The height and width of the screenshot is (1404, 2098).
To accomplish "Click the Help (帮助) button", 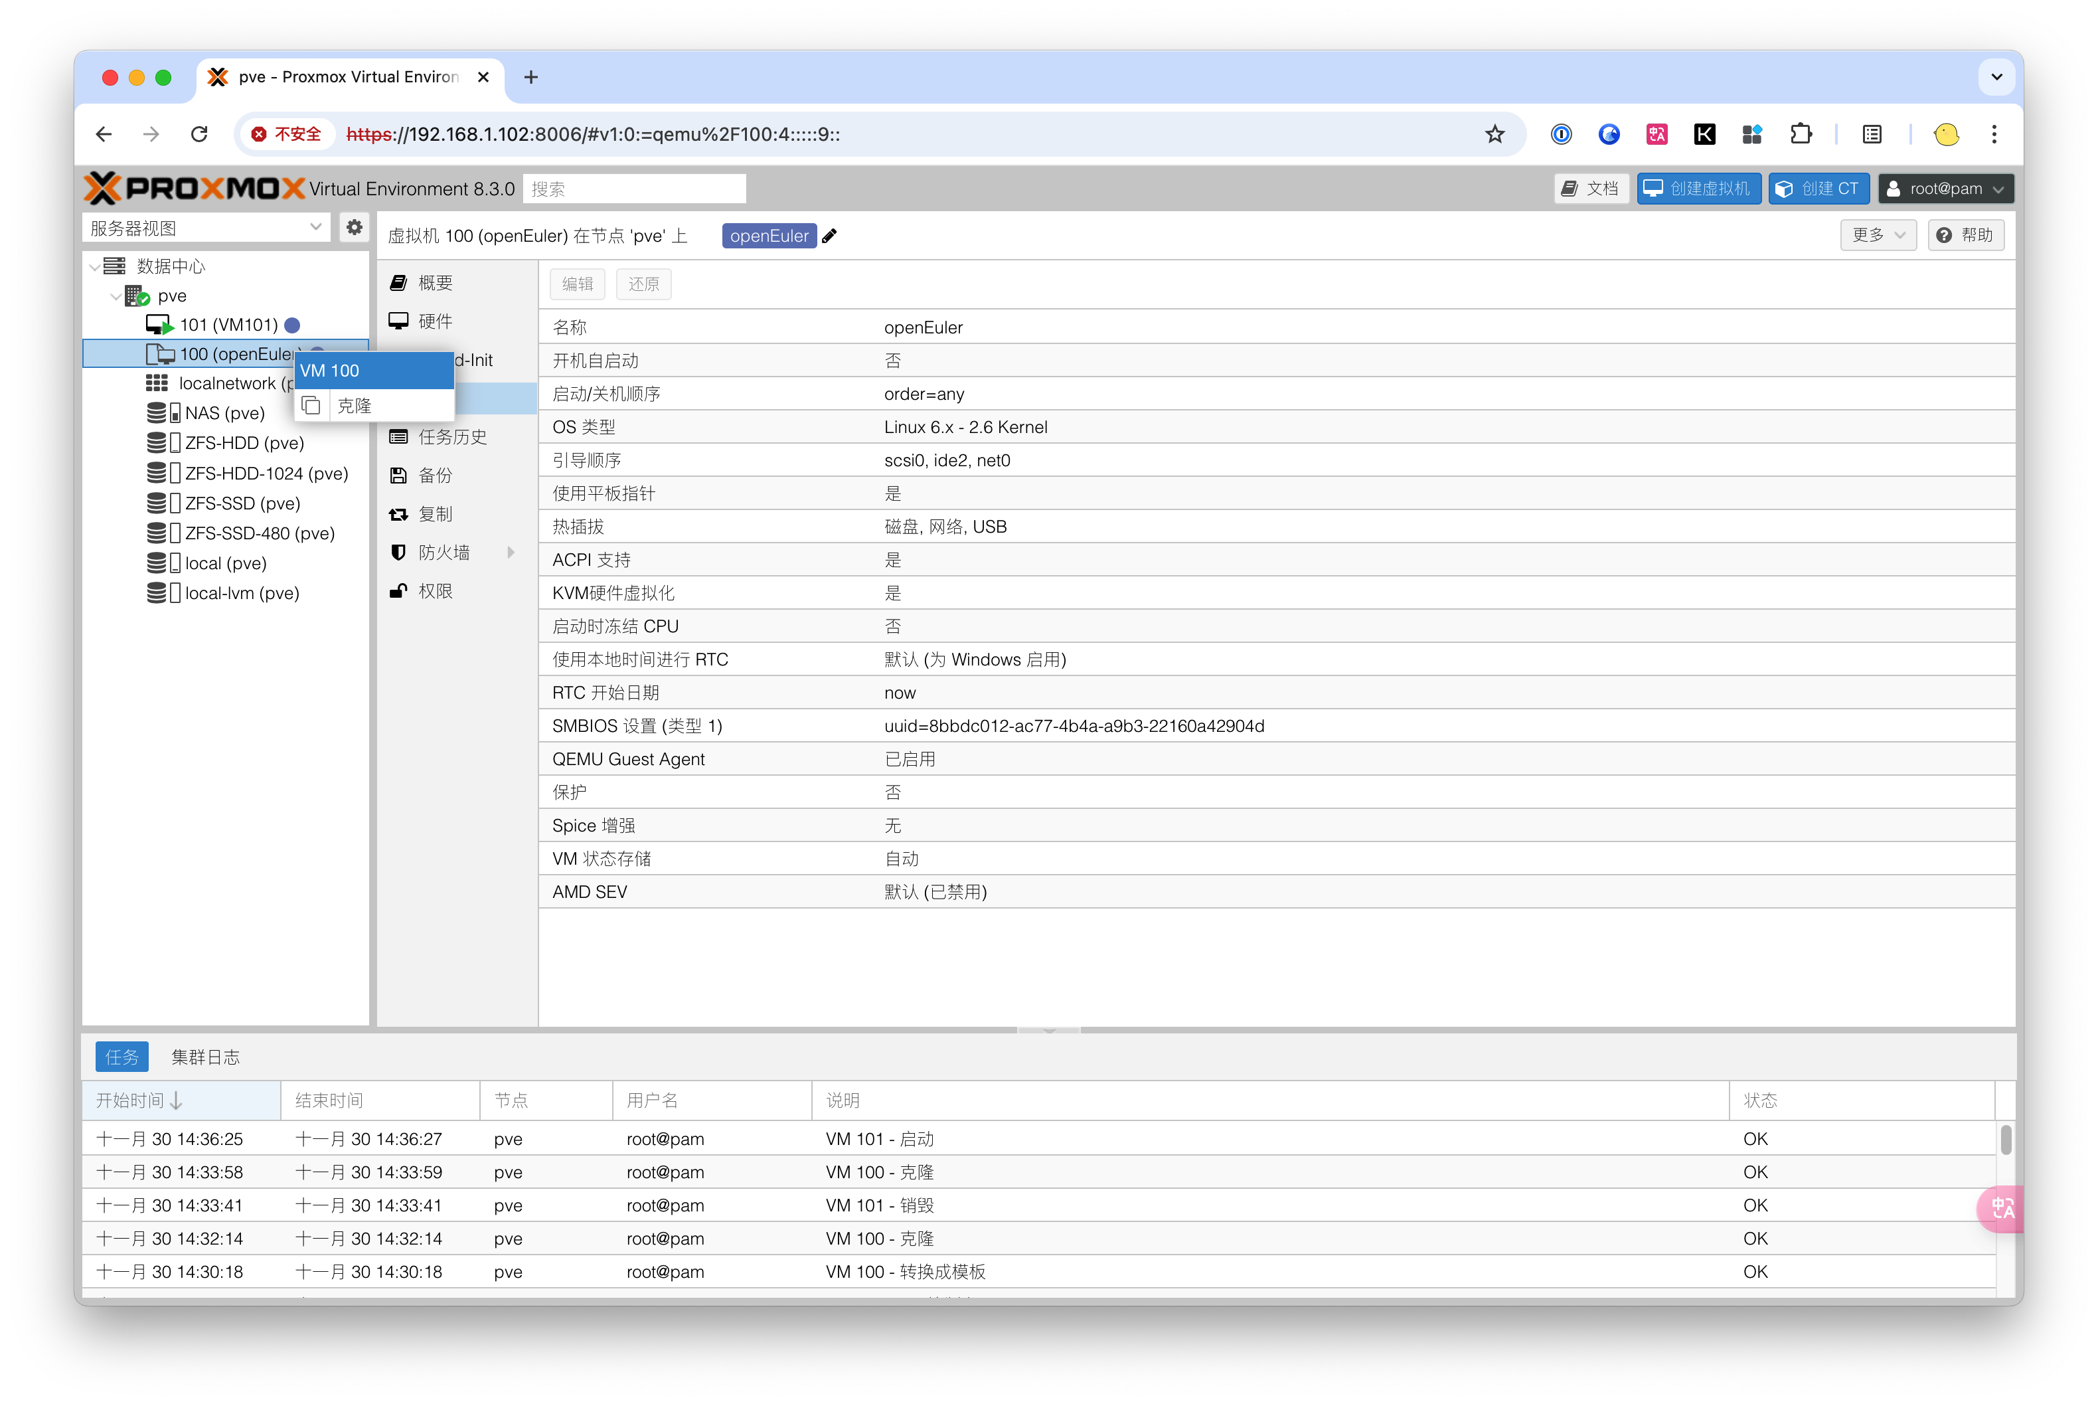I will [x=1965, y=236].
